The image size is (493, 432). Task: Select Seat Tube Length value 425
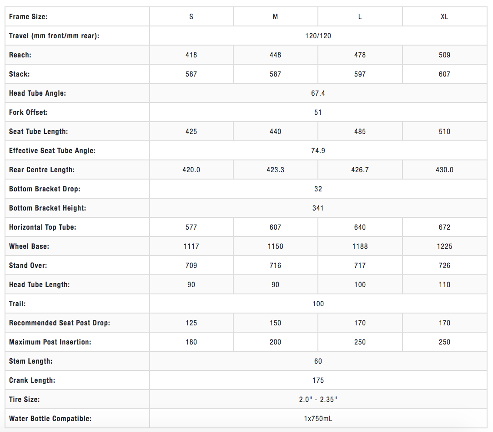[x=191, y=132]
